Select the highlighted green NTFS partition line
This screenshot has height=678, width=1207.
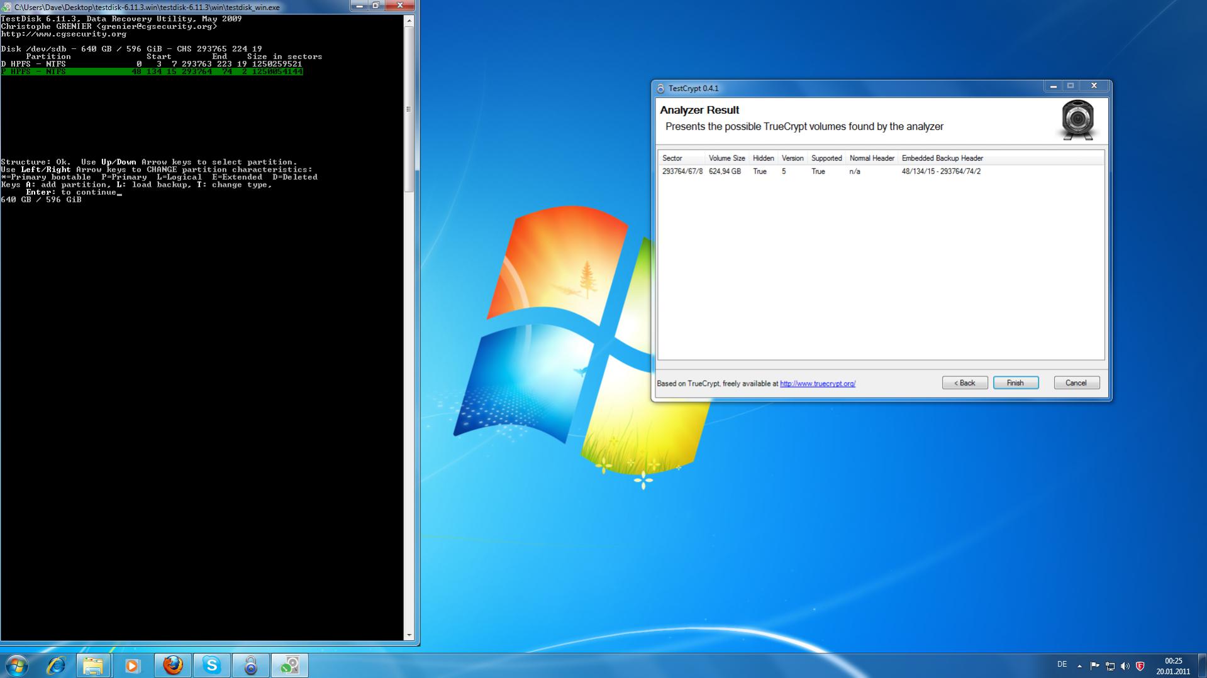152,72
